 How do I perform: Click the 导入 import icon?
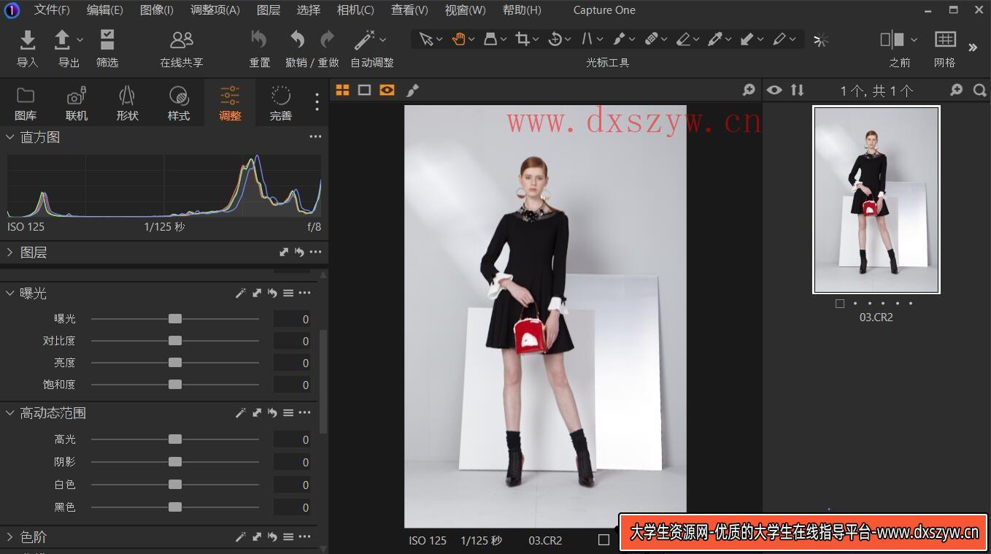pyautogui.click(x=27, y=39)
